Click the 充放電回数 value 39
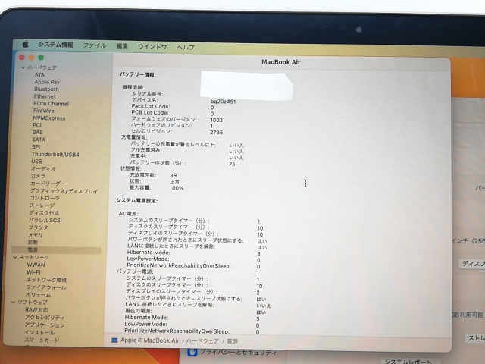Viewport: 485px width, 364px height. click(x=174, y=175)
